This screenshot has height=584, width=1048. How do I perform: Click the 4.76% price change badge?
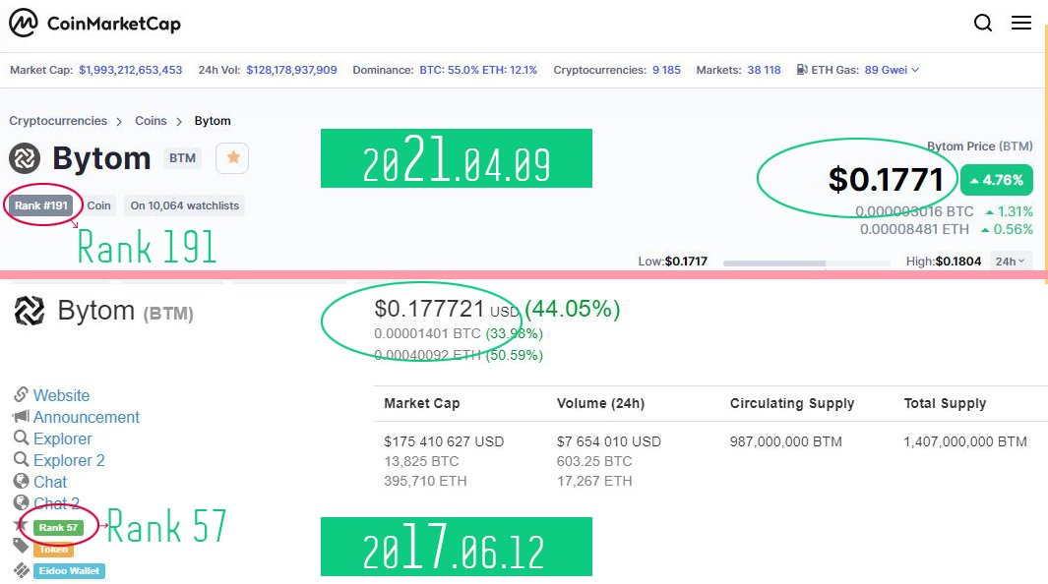tap(997, 180)
